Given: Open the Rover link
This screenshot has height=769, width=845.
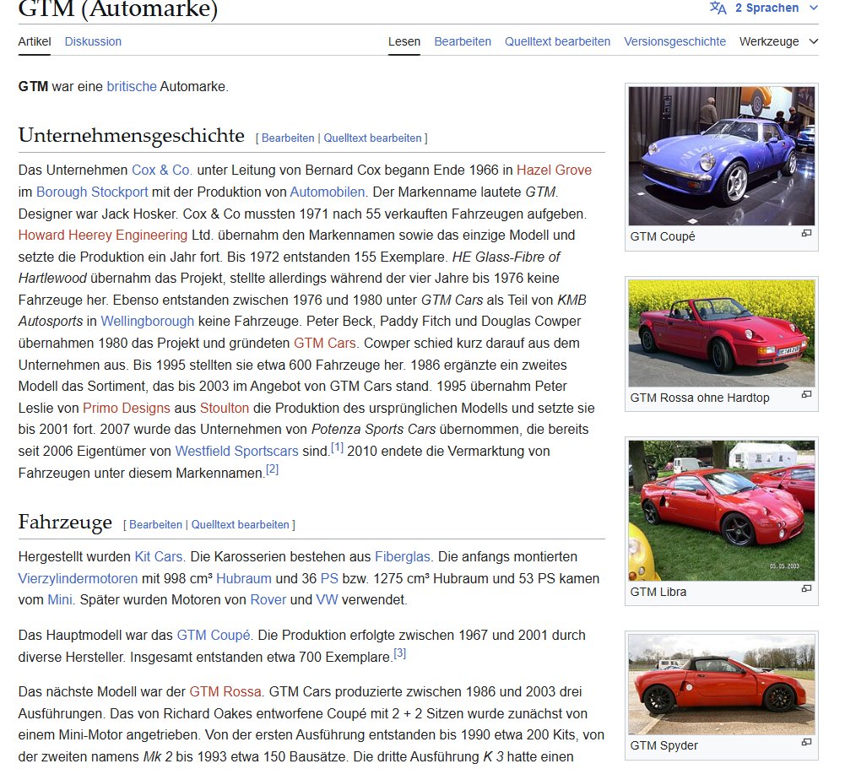Looking at the screenshot, I should [x=268, y=600].
